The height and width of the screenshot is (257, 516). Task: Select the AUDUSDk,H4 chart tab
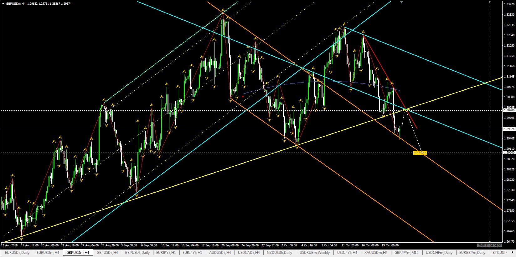220,253
